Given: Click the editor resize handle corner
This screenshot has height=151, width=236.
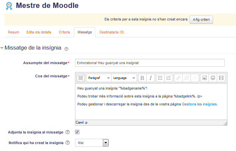Looking at the screenshot, I should pos(225,124).
